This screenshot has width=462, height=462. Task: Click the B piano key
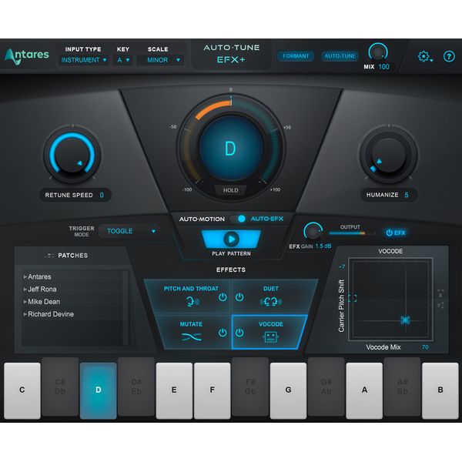(x=440, y=390)
